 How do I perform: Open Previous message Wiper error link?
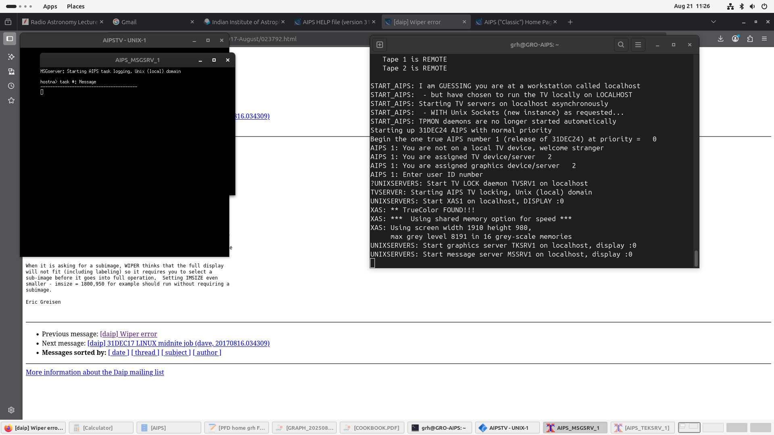(128, 334)
